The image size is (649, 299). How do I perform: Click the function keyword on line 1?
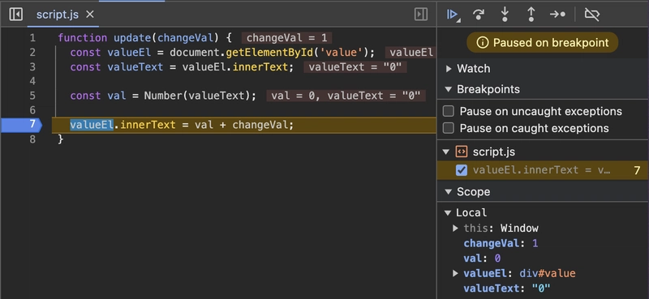(83, 38)
